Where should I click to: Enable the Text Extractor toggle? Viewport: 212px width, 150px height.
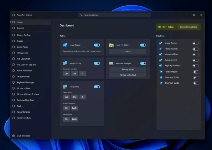click(196, 72)
